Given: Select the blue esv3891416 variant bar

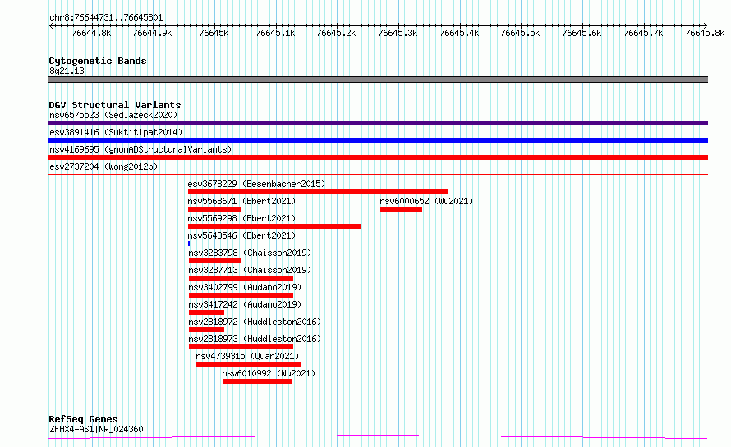Looking at the screenshot, I should coord(378,140).
